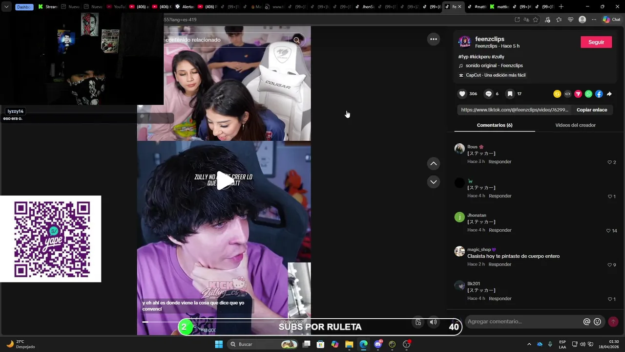Post comment with the red arrow button
This screenshot has width=625, height=352.
click(x=613, y=322)
